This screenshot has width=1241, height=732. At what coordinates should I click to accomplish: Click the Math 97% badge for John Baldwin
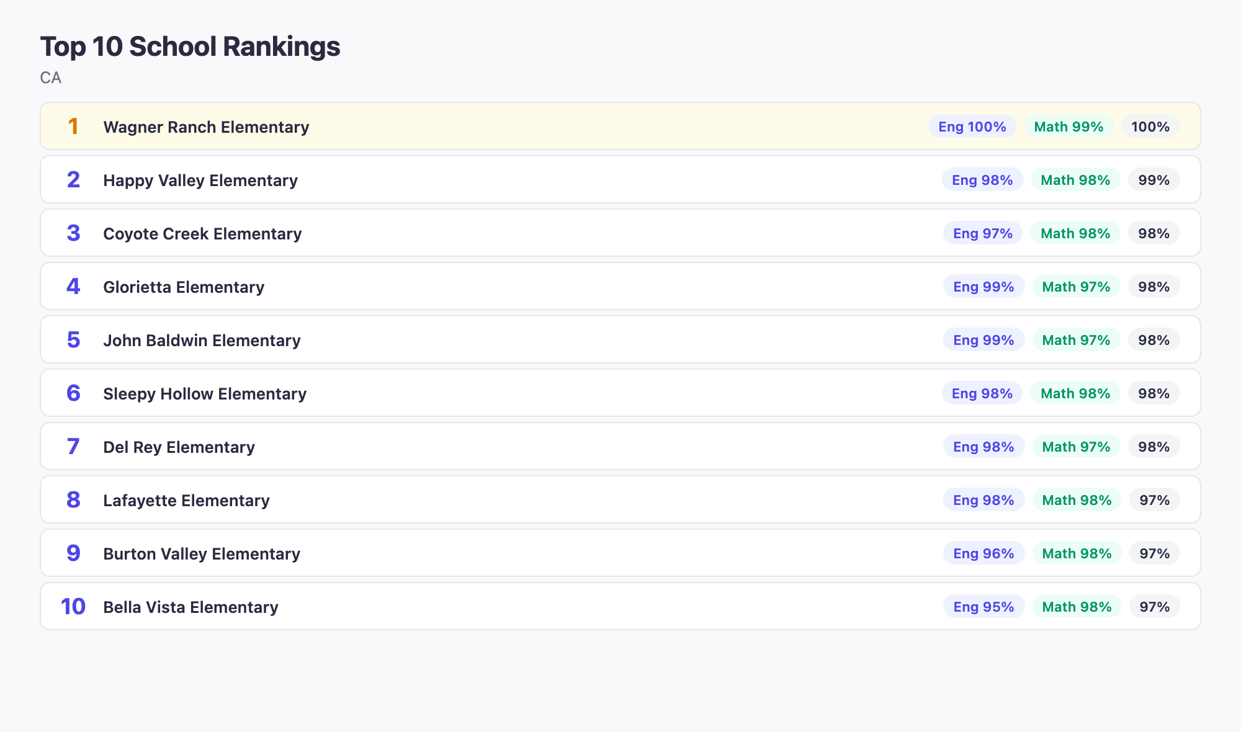(x=1075, y=340)
